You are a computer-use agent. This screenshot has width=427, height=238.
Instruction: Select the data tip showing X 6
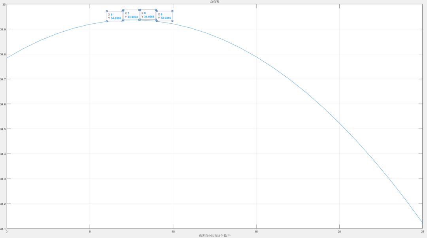pos(115,16)
